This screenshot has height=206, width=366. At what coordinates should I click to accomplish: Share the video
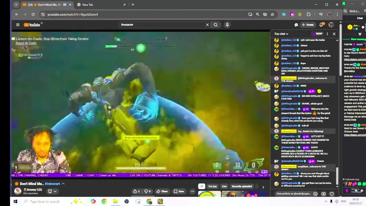click(162, 191)
